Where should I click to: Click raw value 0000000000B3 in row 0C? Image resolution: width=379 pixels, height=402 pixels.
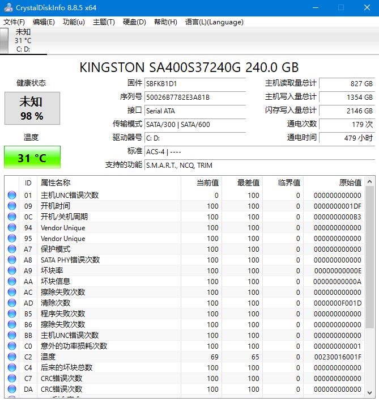tap(338, 217)
